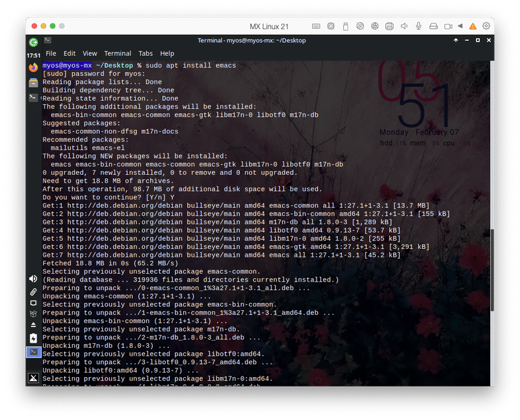This screenshot has width=520, height=420.
Task: Open the network globe icon in VM toolbar
Action: tap(375, 26)
